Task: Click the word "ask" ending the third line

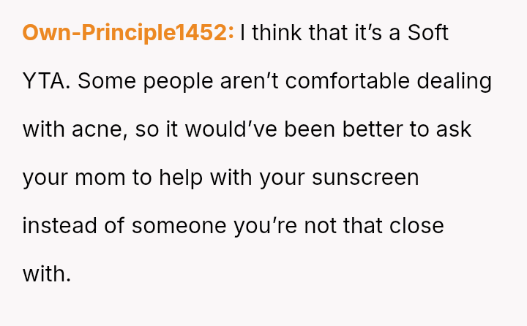Action: coord(453,129)
